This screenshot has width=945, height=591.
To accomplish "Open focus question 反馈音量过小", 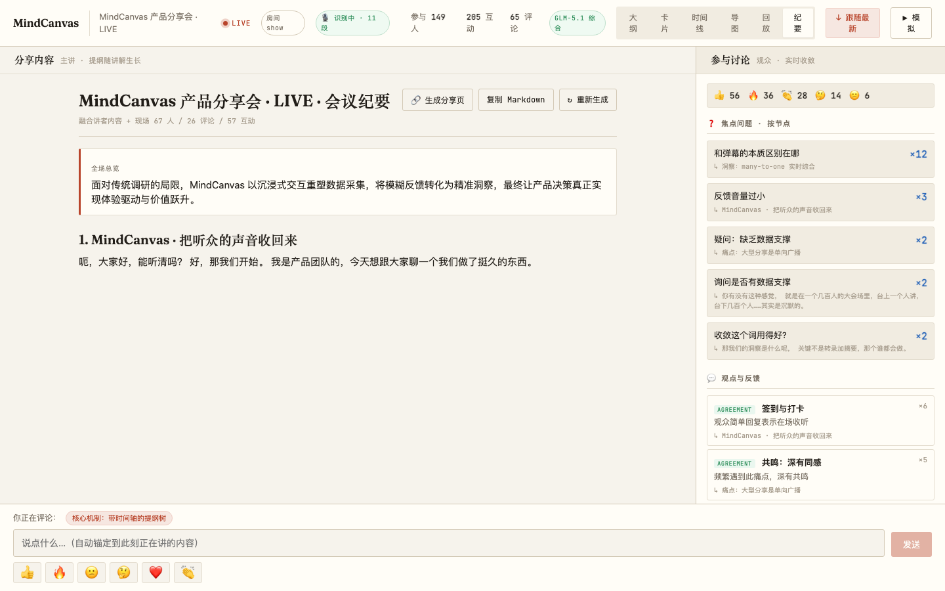I will (x=820, y=202).
